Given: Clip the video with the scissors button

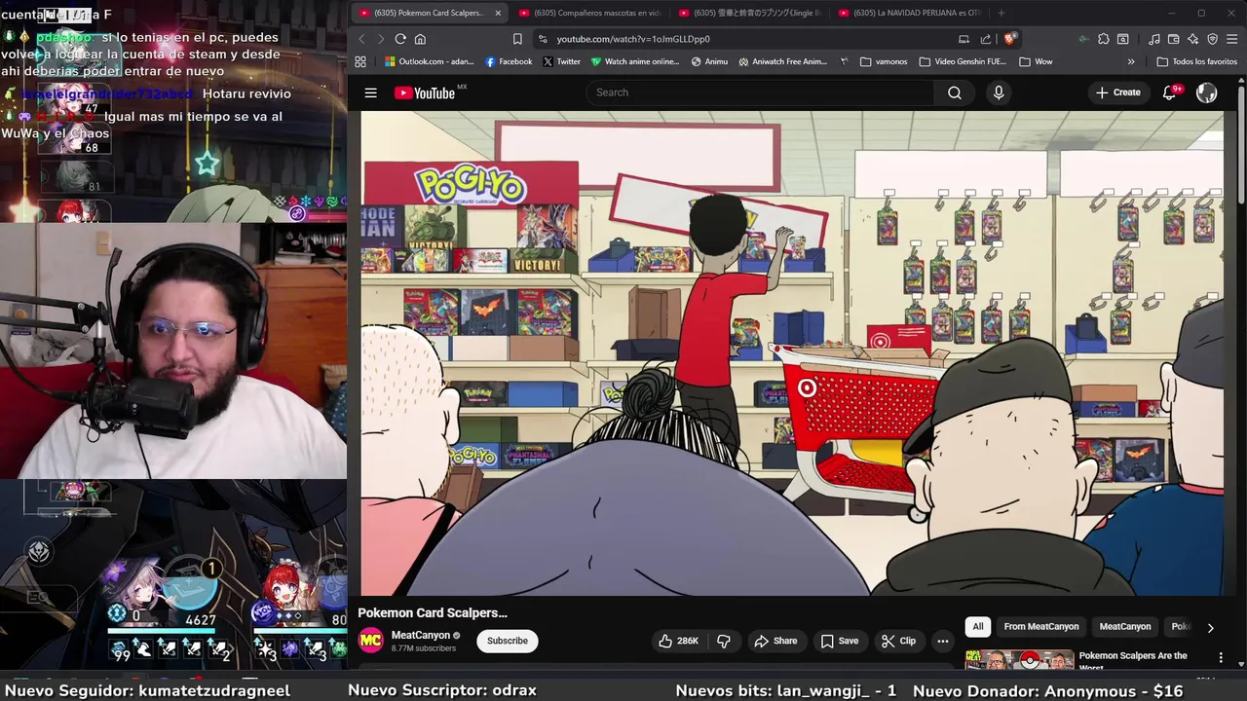Looking at the screenshot, I should click(x=898, y=641).
